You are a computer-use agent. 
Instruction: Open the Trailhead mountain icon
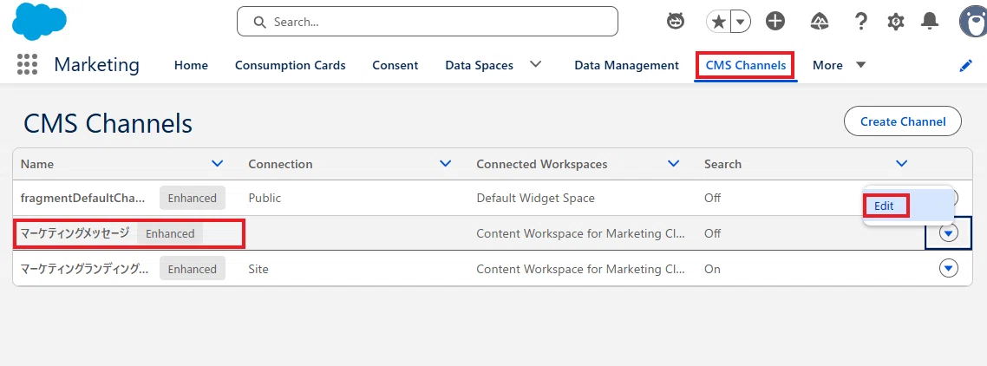pos(819,22)
